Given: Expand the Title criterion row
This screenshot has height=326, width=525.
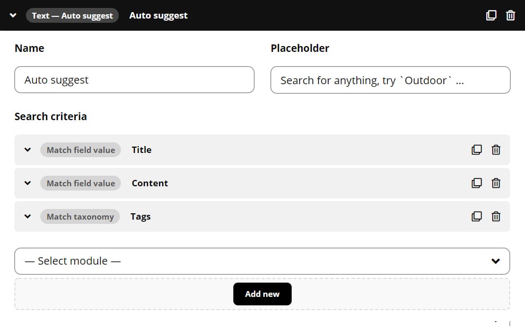Looking at the screenshot, I should tap(28, 150).
